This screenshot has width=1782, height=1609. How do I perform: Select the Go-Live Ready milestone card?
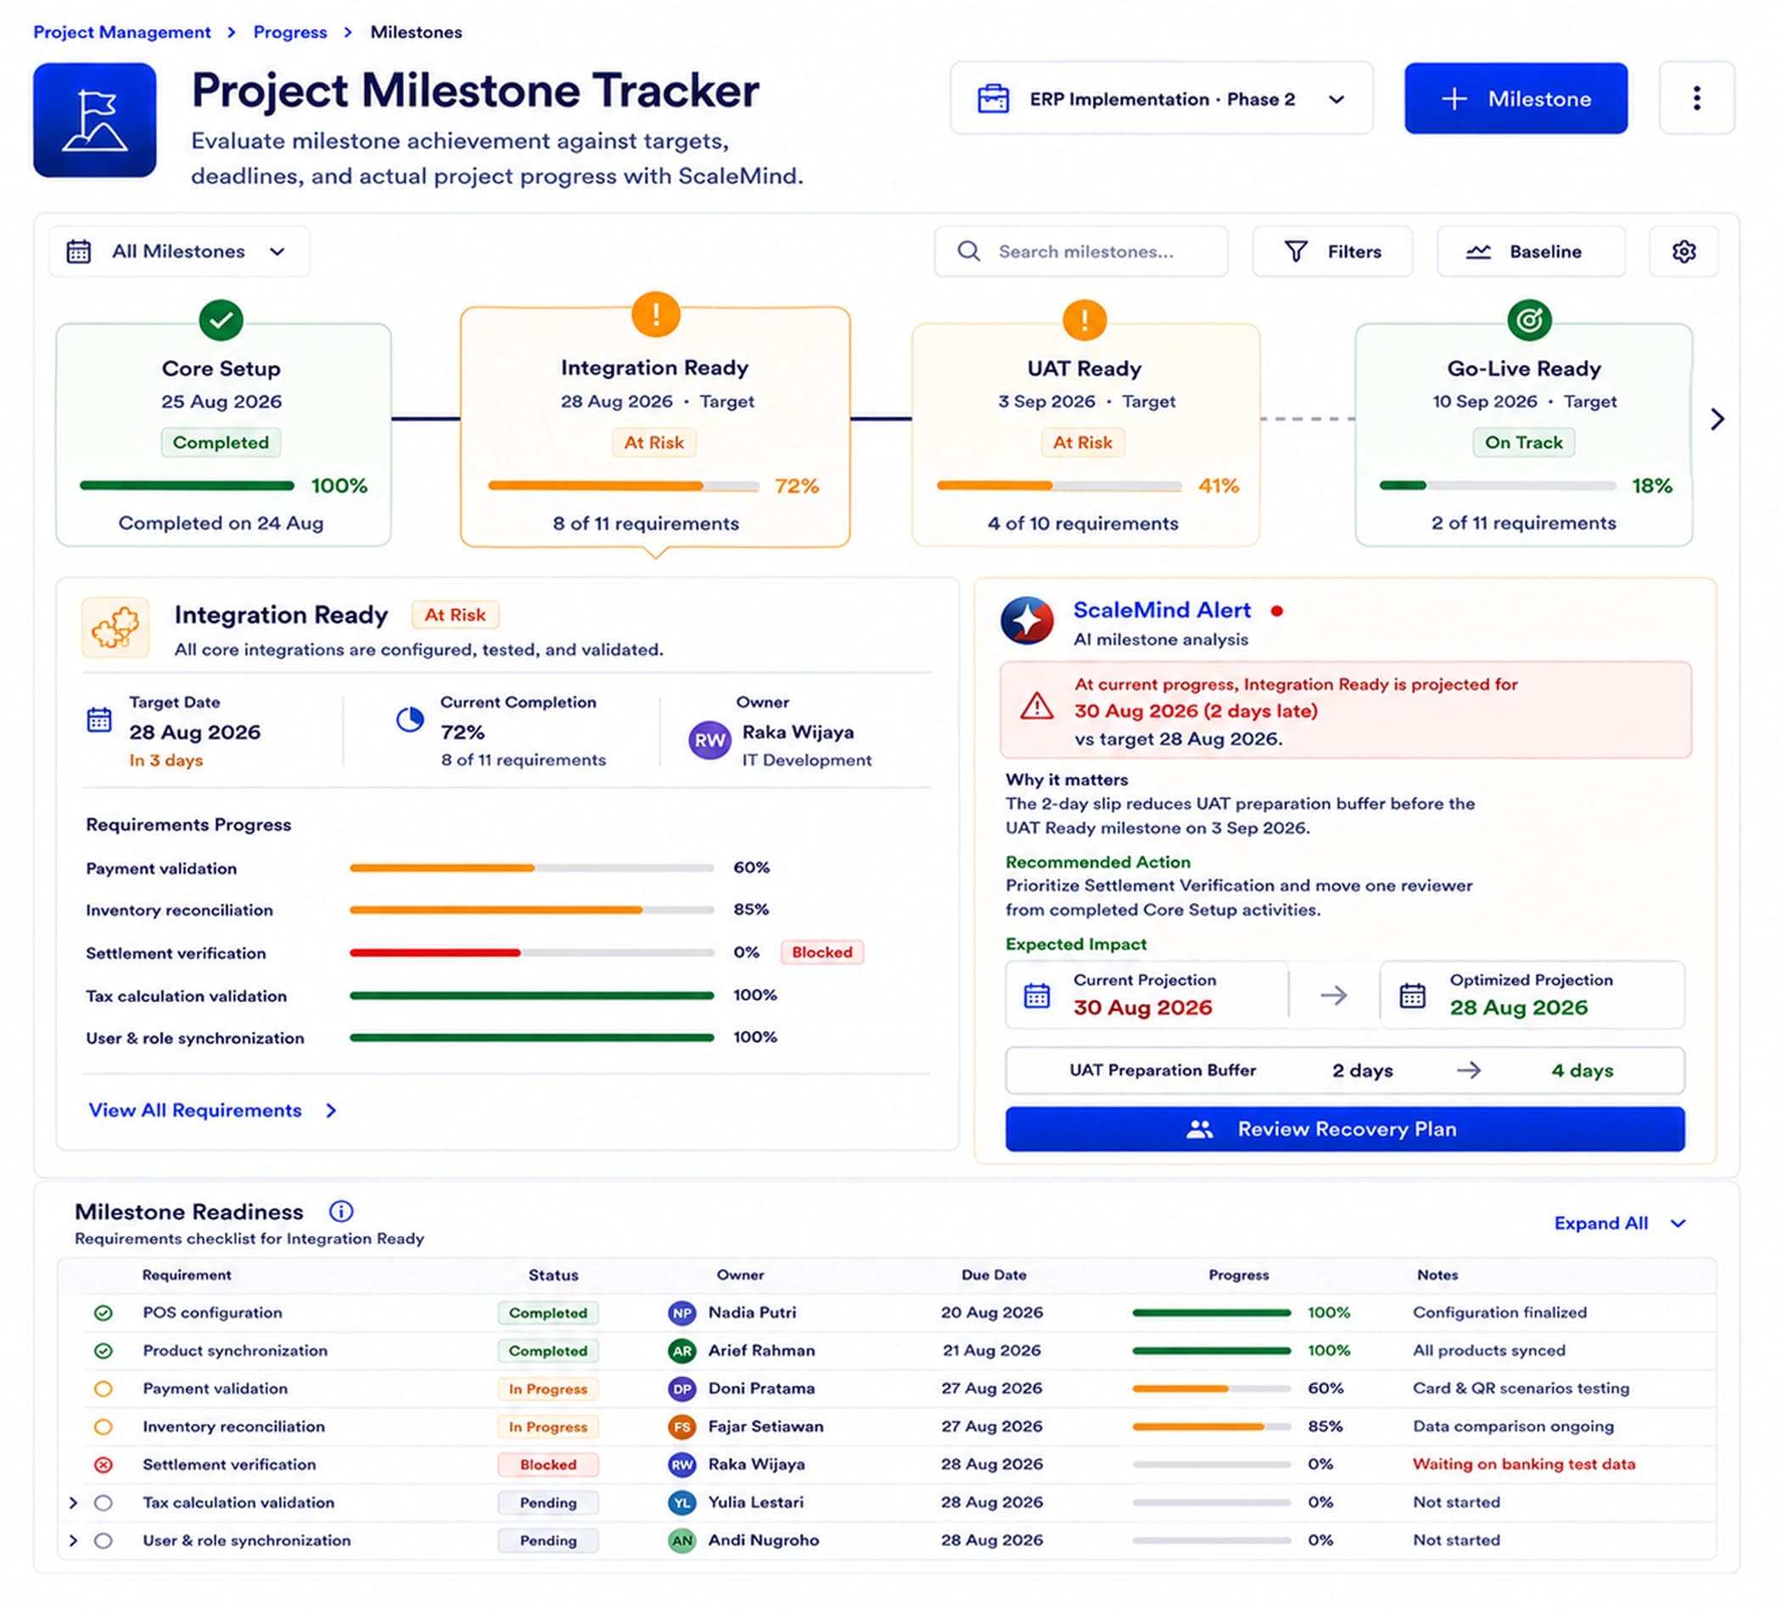pos(1523,435)
